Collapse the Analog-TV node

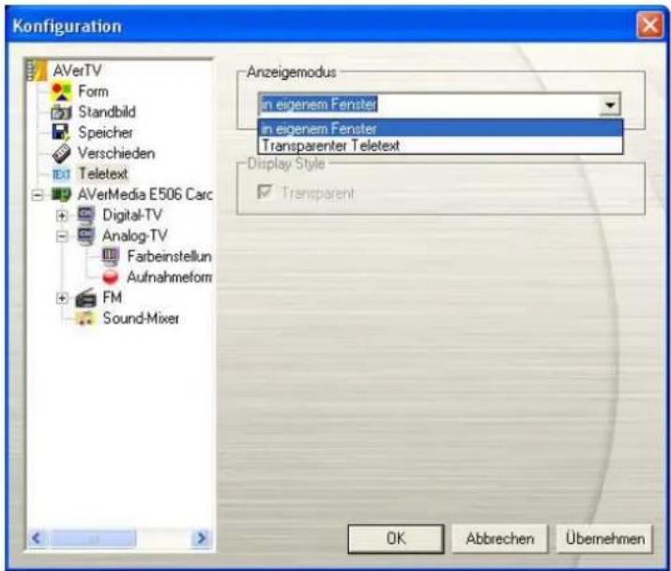[62, 236]
